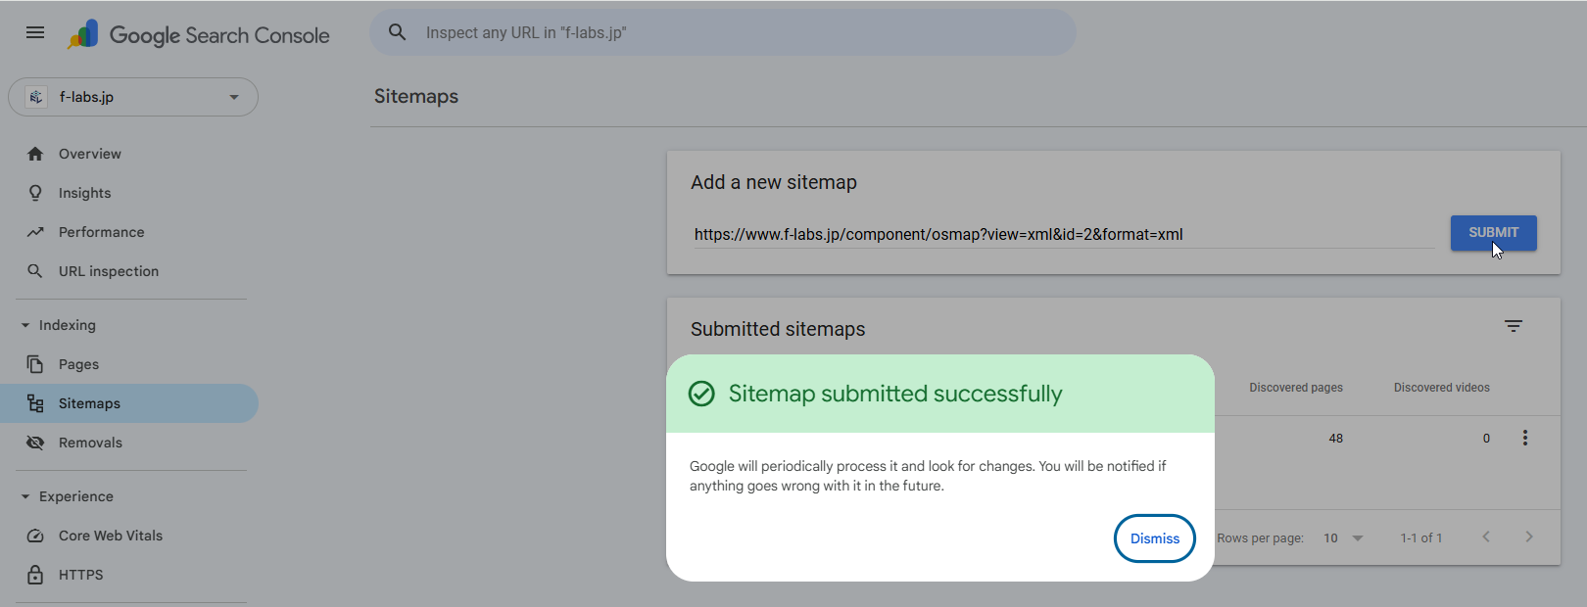Open the f-labs.jp property dropdown
The image size is (1587, 607).
pyautogui.click(x=133, y=97)
